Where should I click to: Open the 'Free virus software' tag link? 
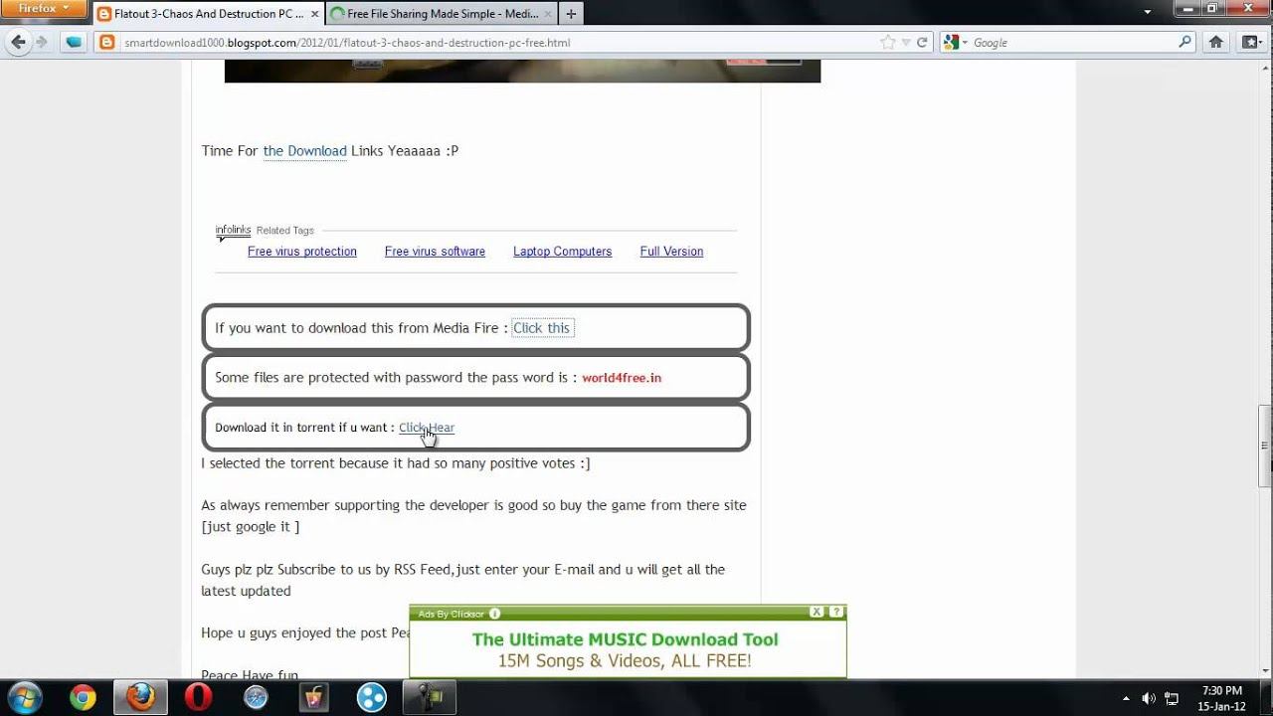(x=435, y=252)
